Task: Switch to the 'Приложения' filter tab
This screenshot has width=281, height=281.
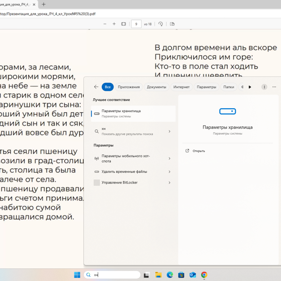Action: pyautogui.click(x=129, y=87)
